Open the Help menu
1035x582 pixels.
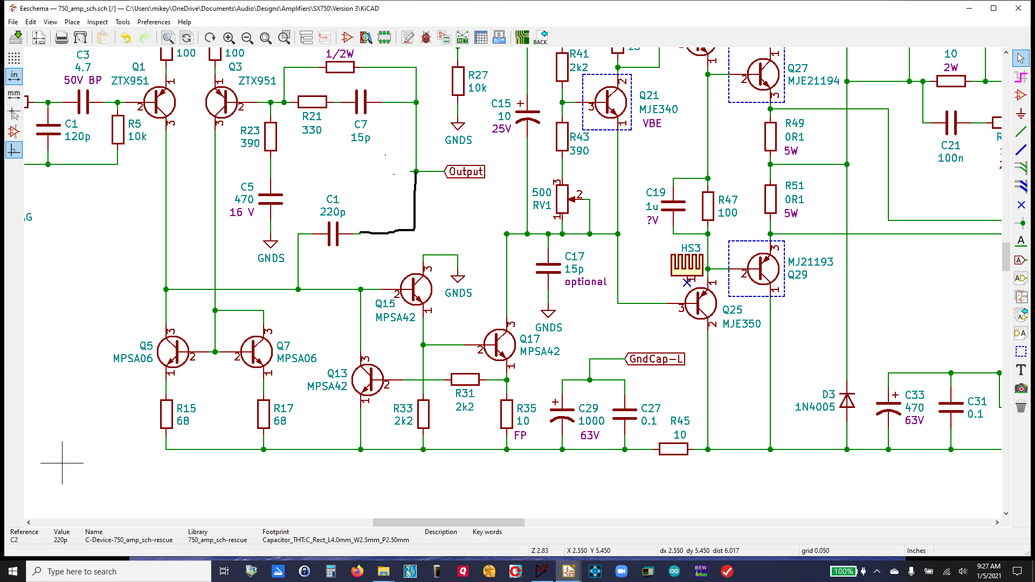coord(184,22)
